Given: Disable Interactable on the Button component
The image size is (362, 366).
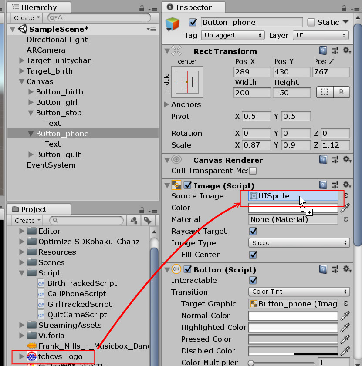Looking at the screenshot, I should pos(253,280).
